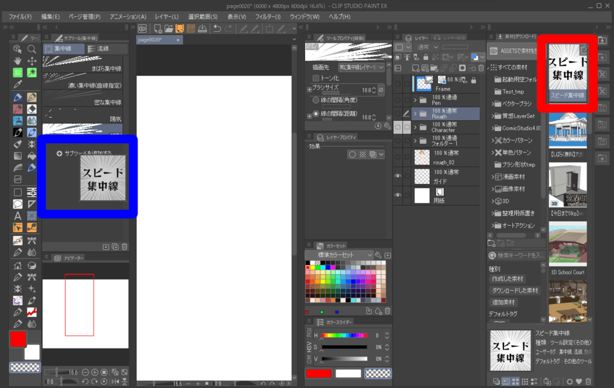614x388 pixels.
Task: Switch to 集中線 sub tool tab
Action: (x=63, y=49)
